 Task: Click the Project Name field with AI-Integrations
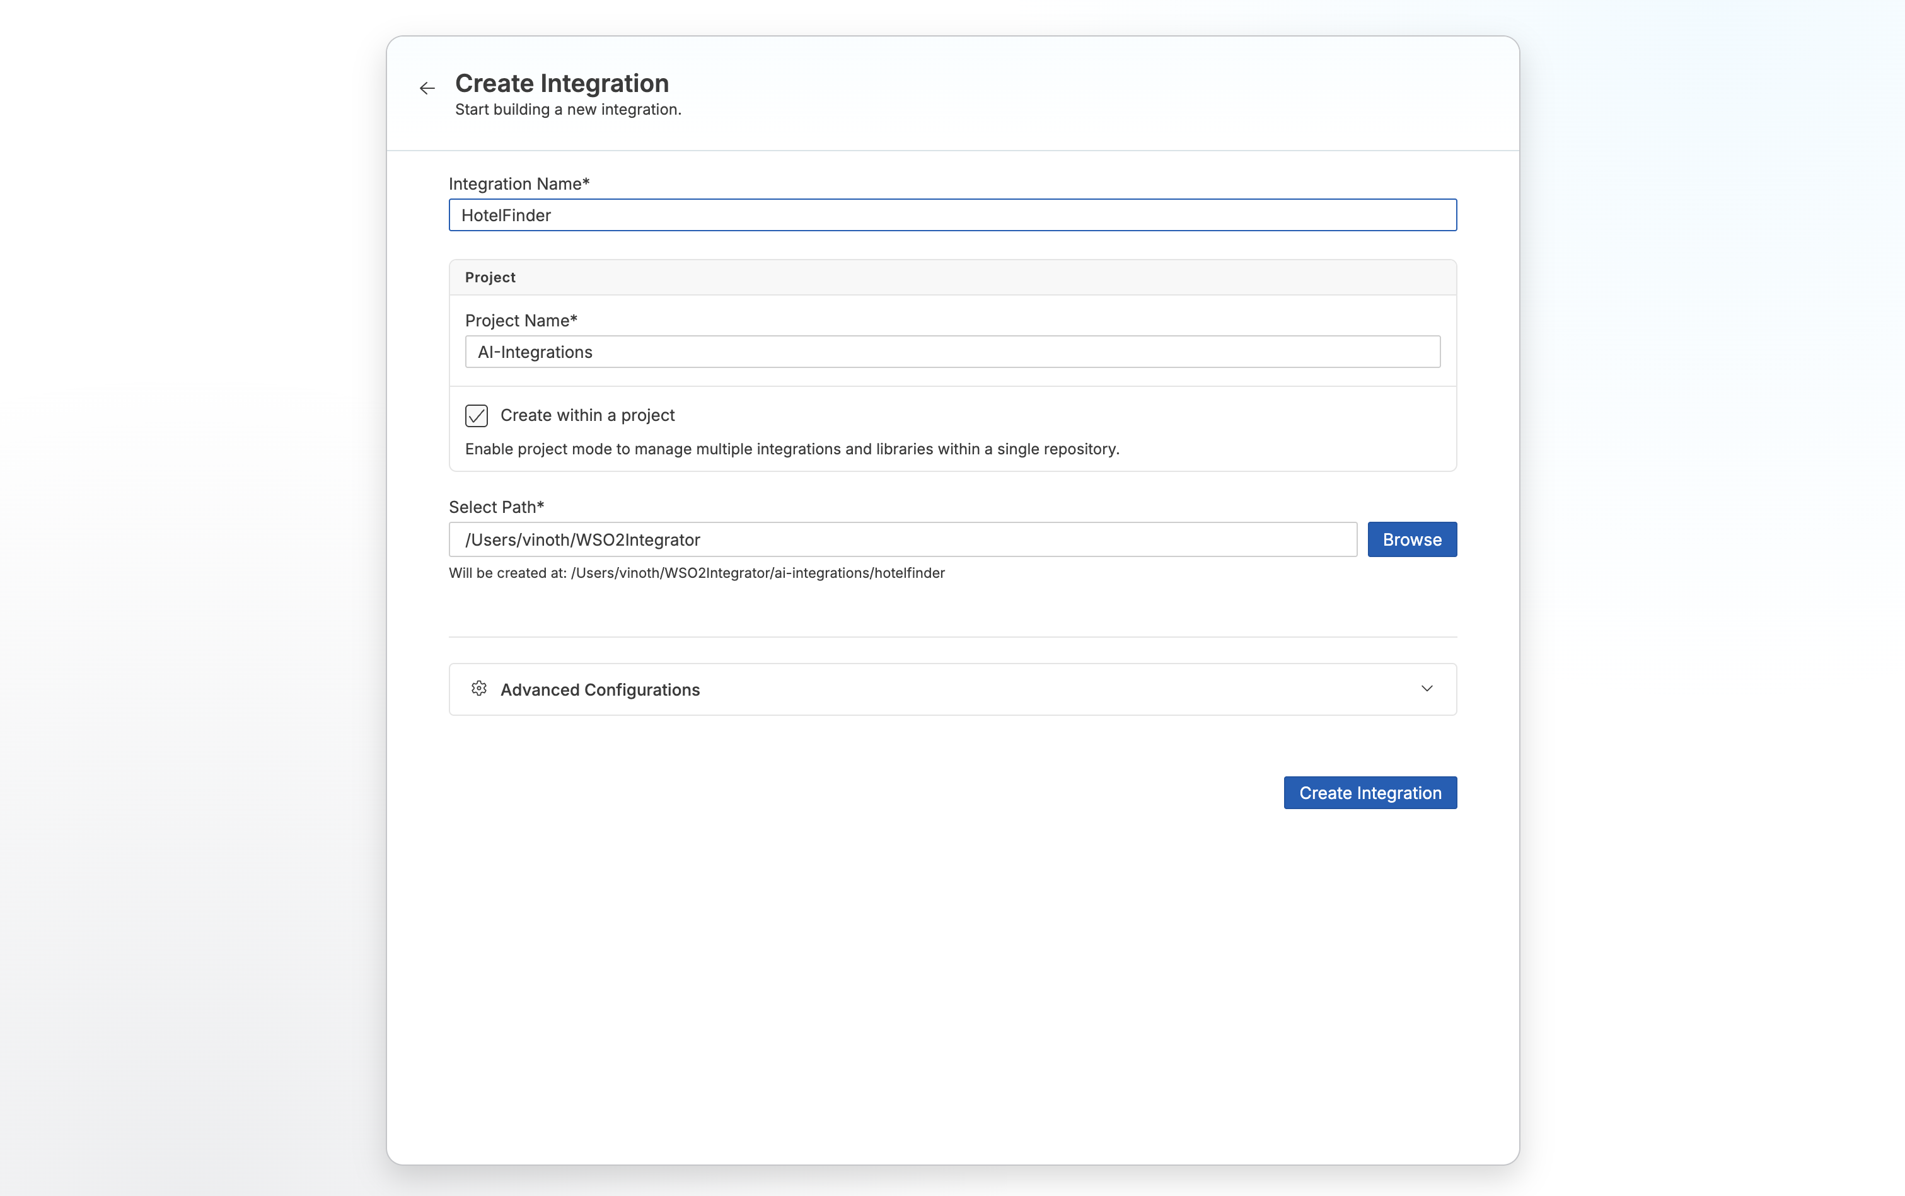pyautogui.click(x=952, y=352)
